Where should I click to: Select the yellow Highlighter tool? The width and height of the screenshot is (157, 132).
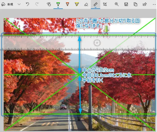(x=77, y=4)
